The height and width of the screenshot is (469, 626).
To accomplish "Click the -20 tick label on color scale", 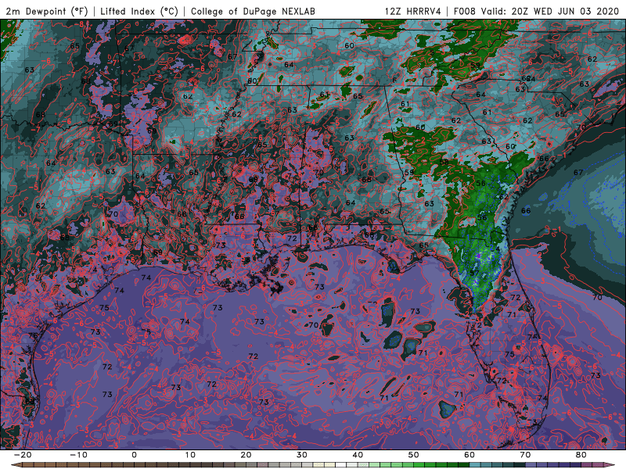I will tap(23, 455).
